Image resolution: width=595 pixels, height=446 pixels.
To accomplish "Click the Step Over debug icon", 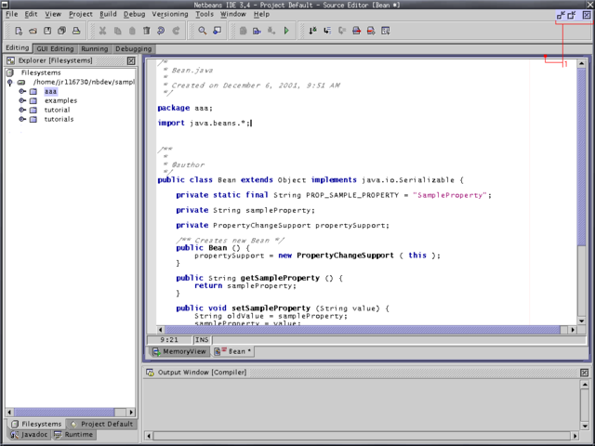I will pos(312,31).
